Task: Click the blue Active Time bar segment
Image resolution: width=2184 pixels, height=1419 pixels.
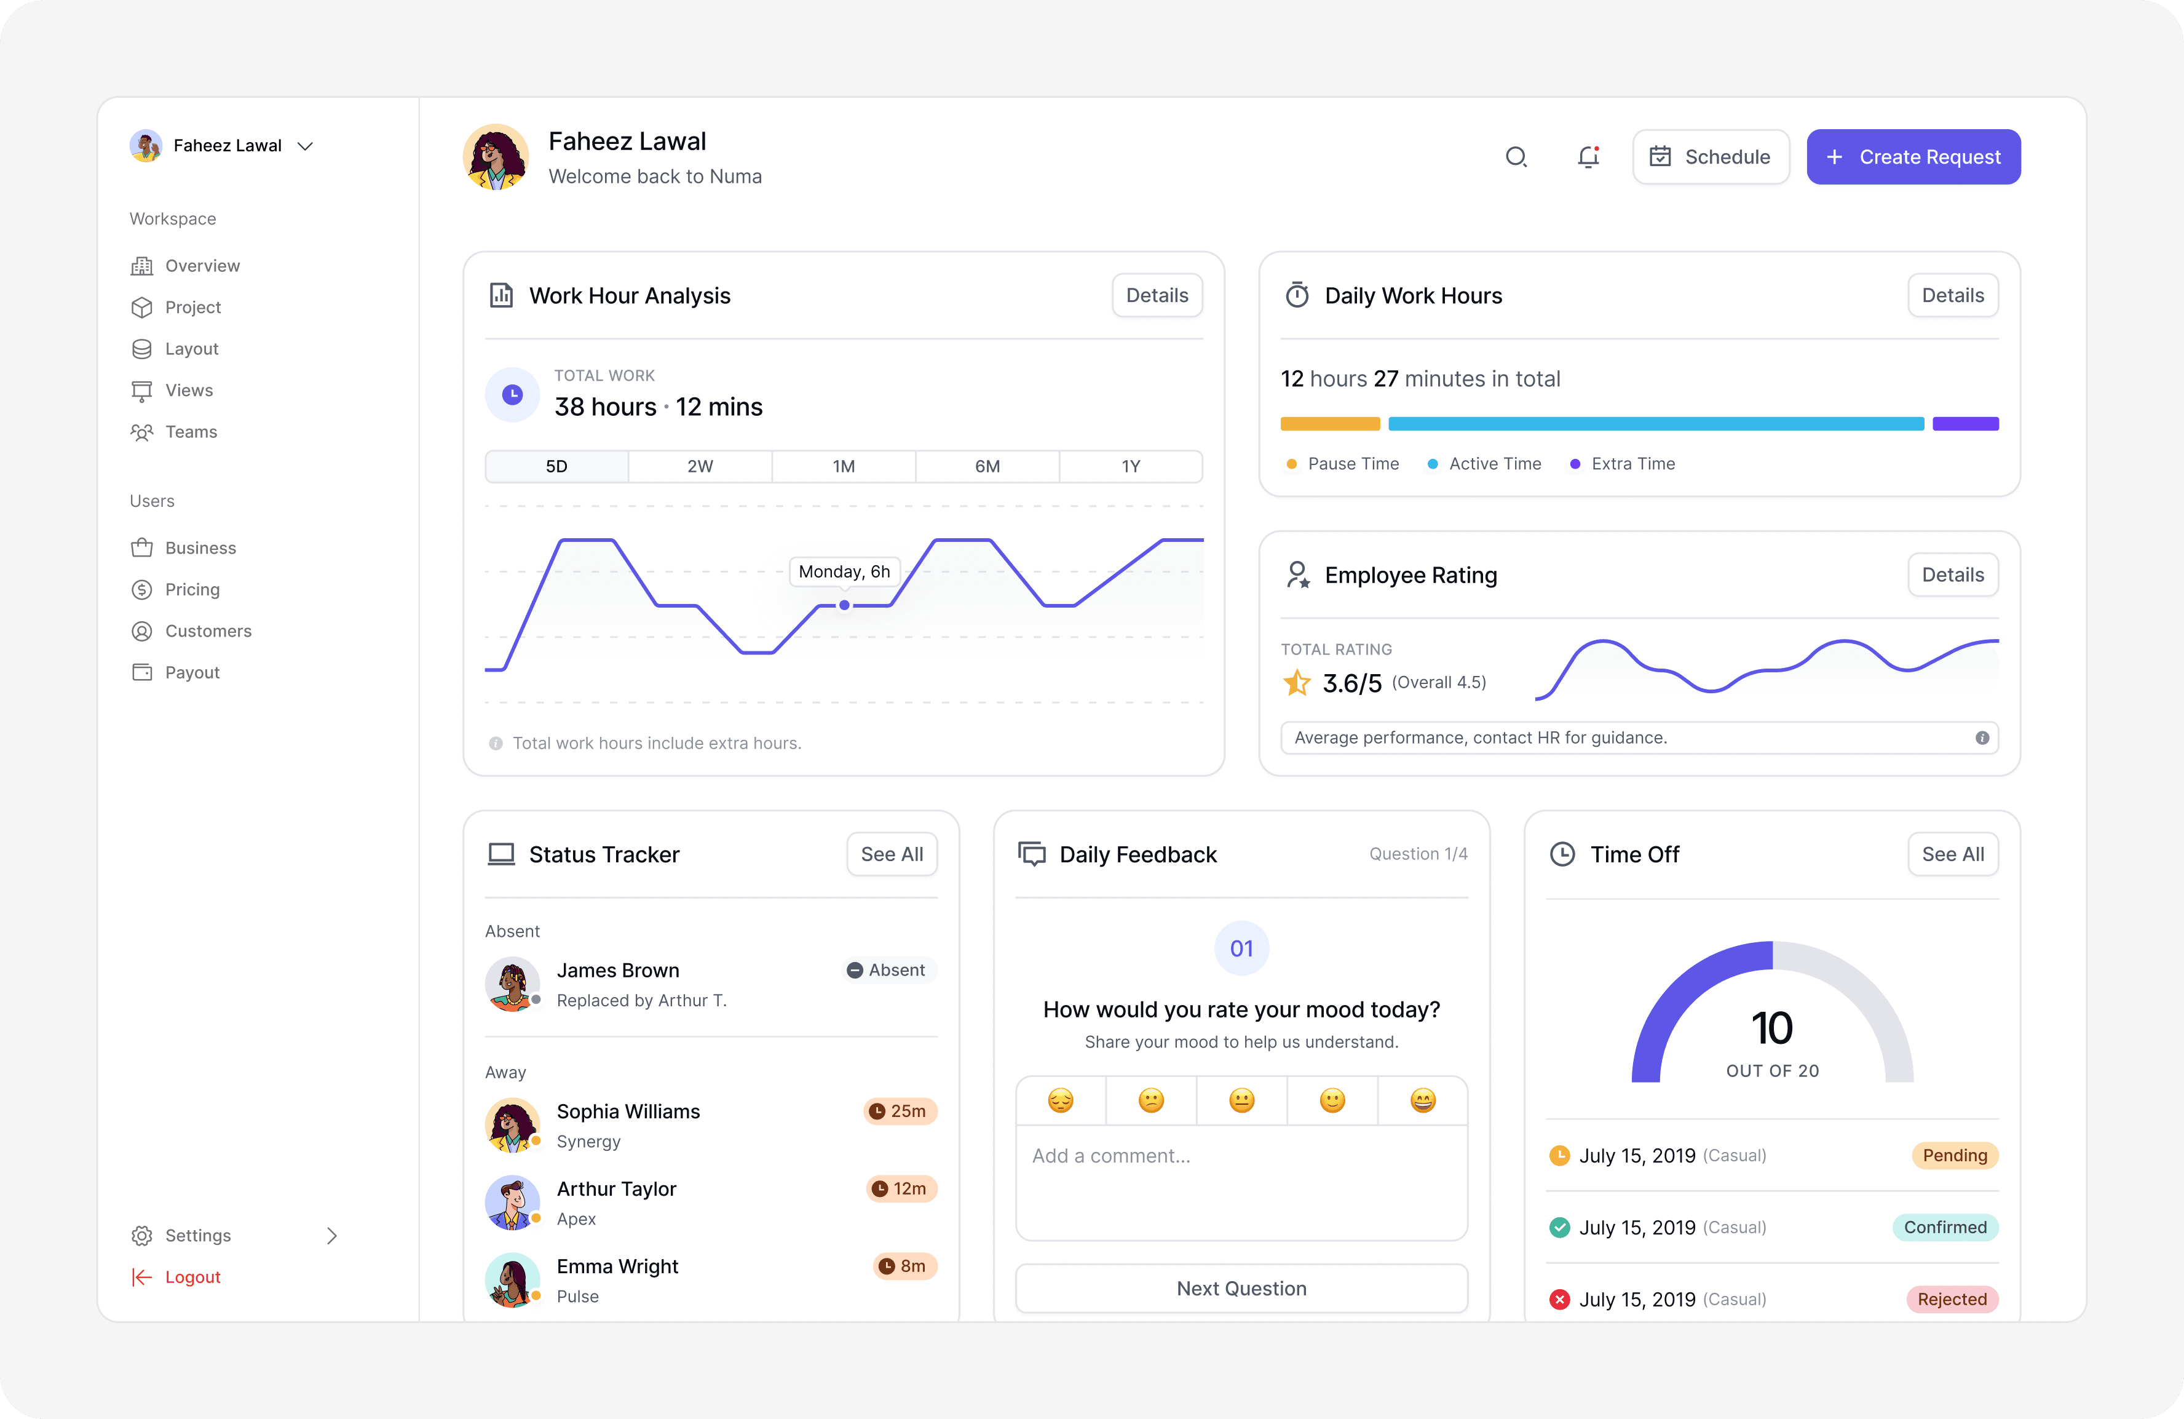Action: tap(1656, 424)
